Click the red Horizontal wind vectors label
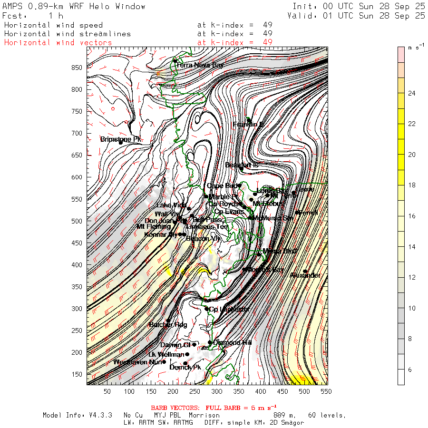This screenshot has width=428, height=428. point(58,43)
